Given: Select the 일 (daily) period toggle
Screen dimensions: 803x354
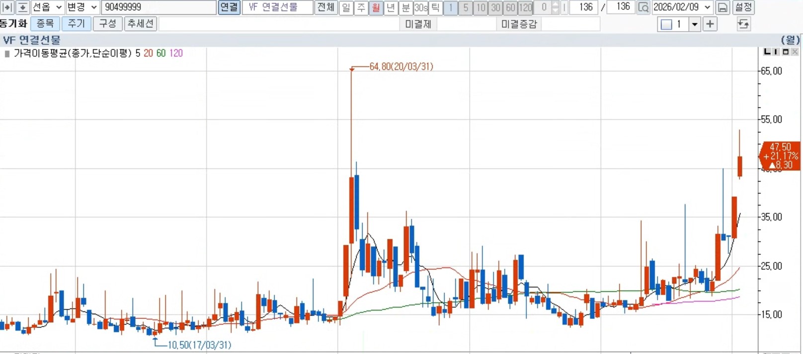Looking at the screenshot, I should (x=346, y=7).
